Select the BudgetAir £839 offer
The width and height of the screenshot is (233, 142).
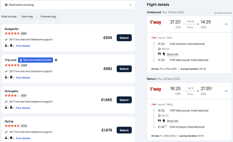click(124, 38)
